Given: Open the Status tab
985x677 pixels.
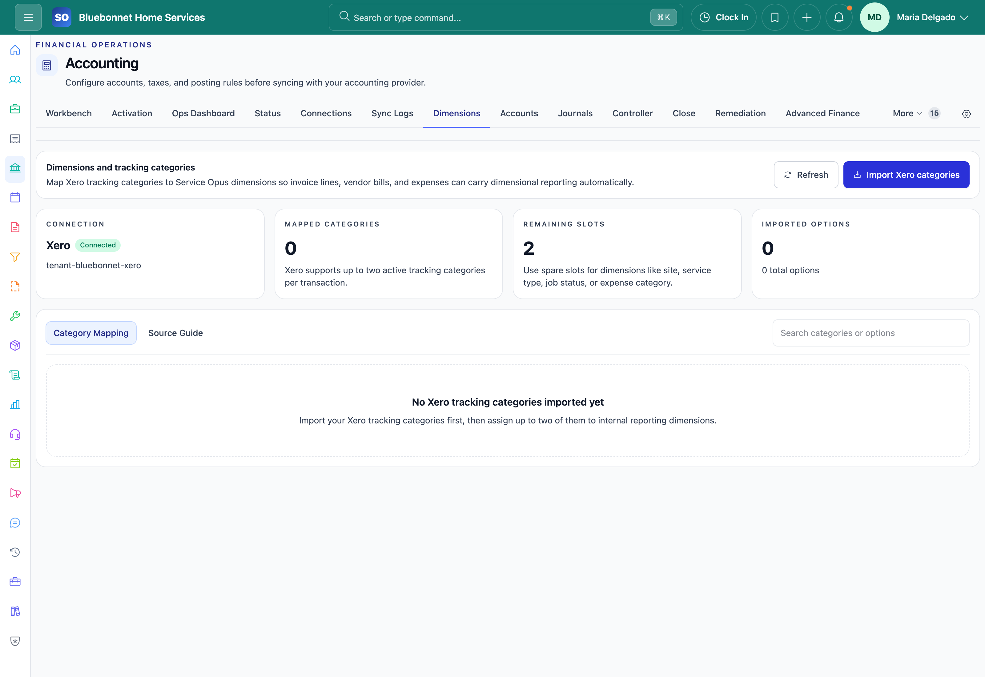Looking at the screenshot, I should [x=268, y=113].
